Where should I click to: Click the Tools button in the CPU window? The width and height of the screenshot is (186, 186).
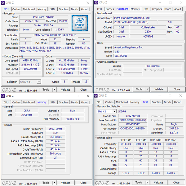pos(46,90)
